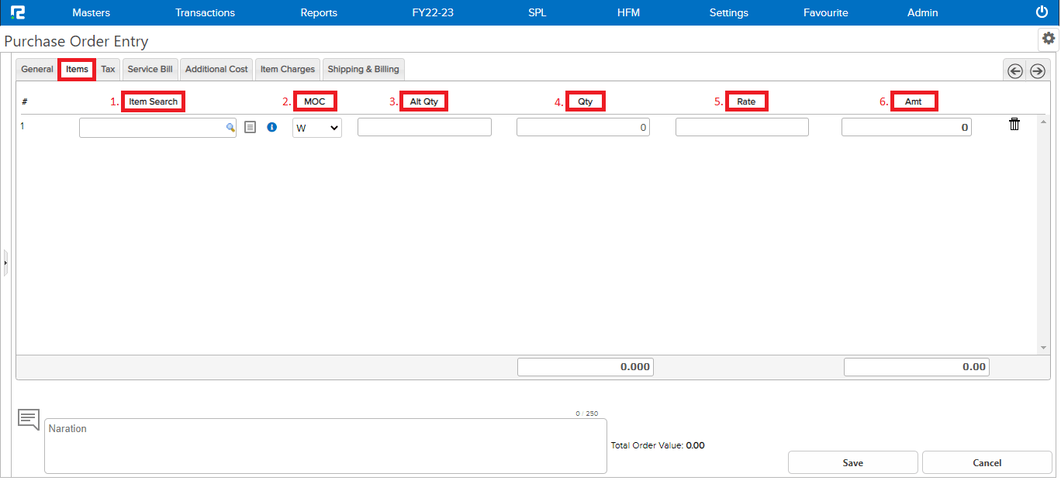1061x484 pixels.
Task: Open the item list icon beside search
Action: pos(250,126)
